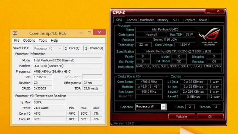Click the Package value Socket 1150 LGA
Image resolution: width=238 pixels, height=134 pixels.
165,40
